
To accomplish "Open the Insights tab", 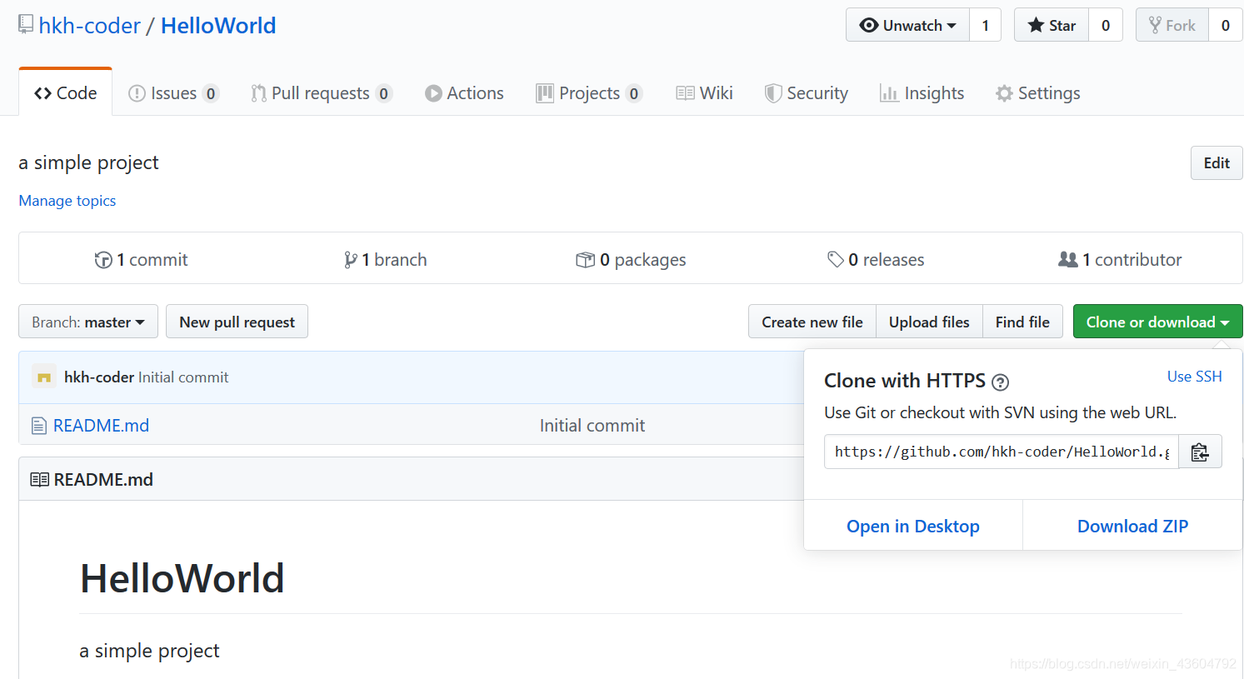I will click(x=922, y=93).
